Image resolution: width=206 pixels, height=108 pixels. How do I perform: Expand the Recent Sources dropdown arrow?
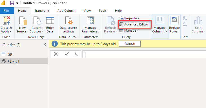pyautogui.click(x=43, y=31)
